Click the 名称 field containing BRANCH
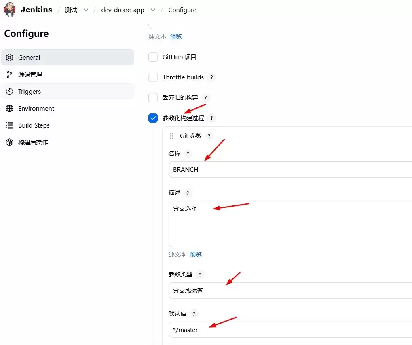 pos(290,169)
